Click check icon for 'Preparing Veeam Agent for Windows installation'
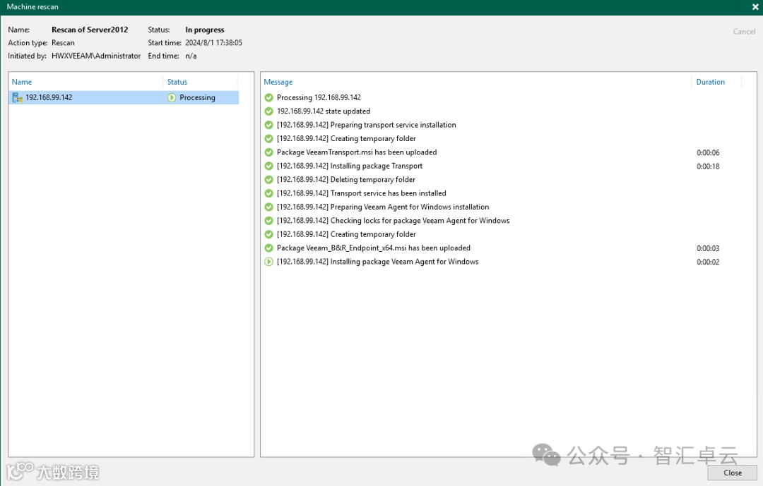Viewport: 763px width, 486px height. coord(268,207)
